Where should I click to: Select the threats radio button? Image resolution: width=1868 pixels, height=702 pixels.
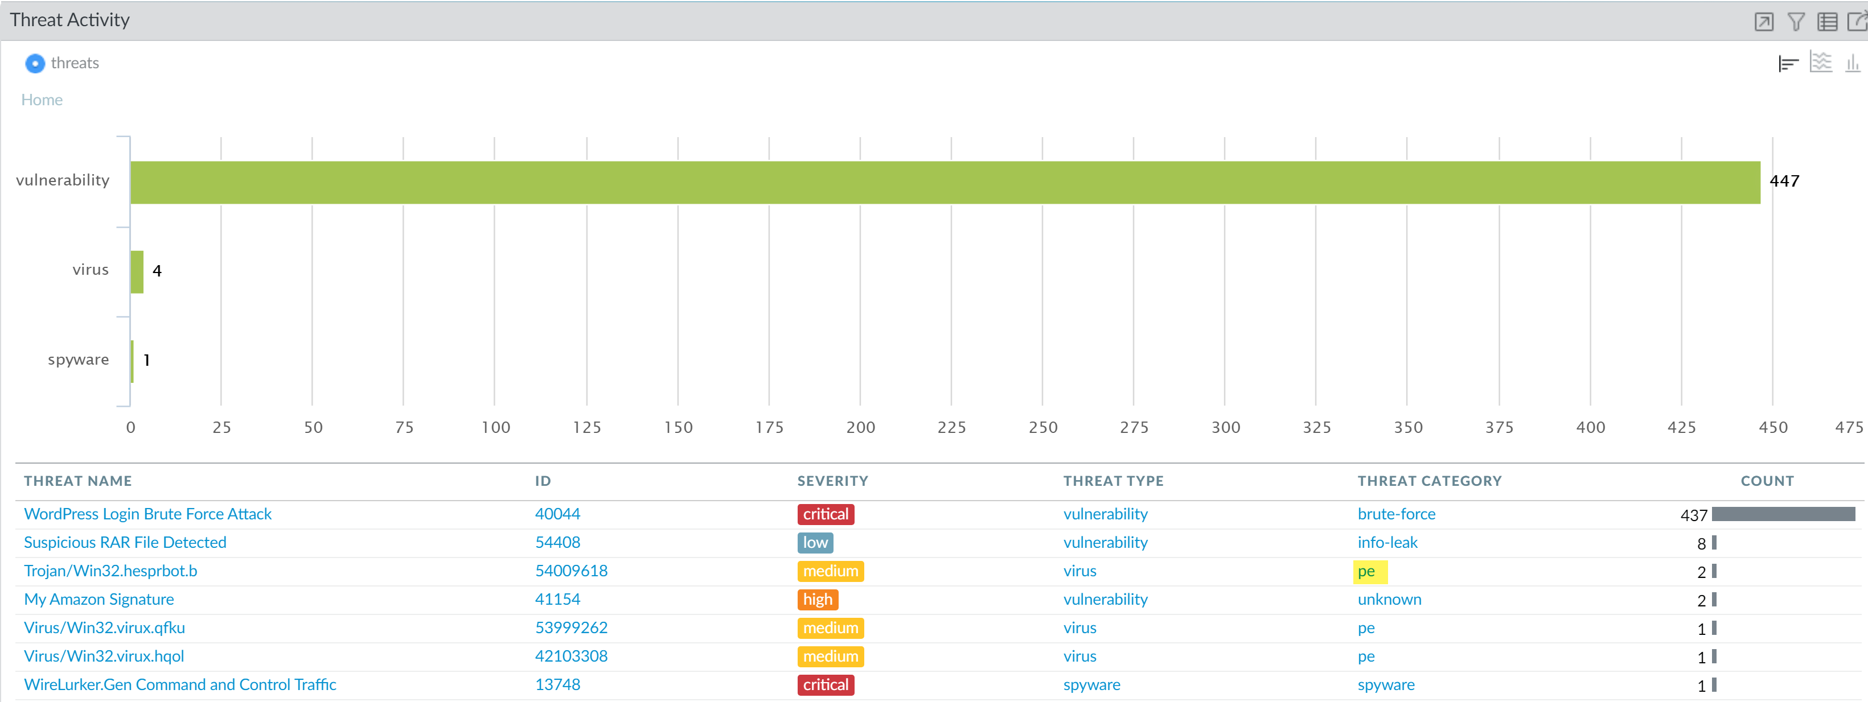coord(35,64)
